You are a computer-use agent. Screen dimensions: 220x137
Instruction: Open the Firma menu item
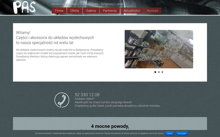click(x=59, y=11)
